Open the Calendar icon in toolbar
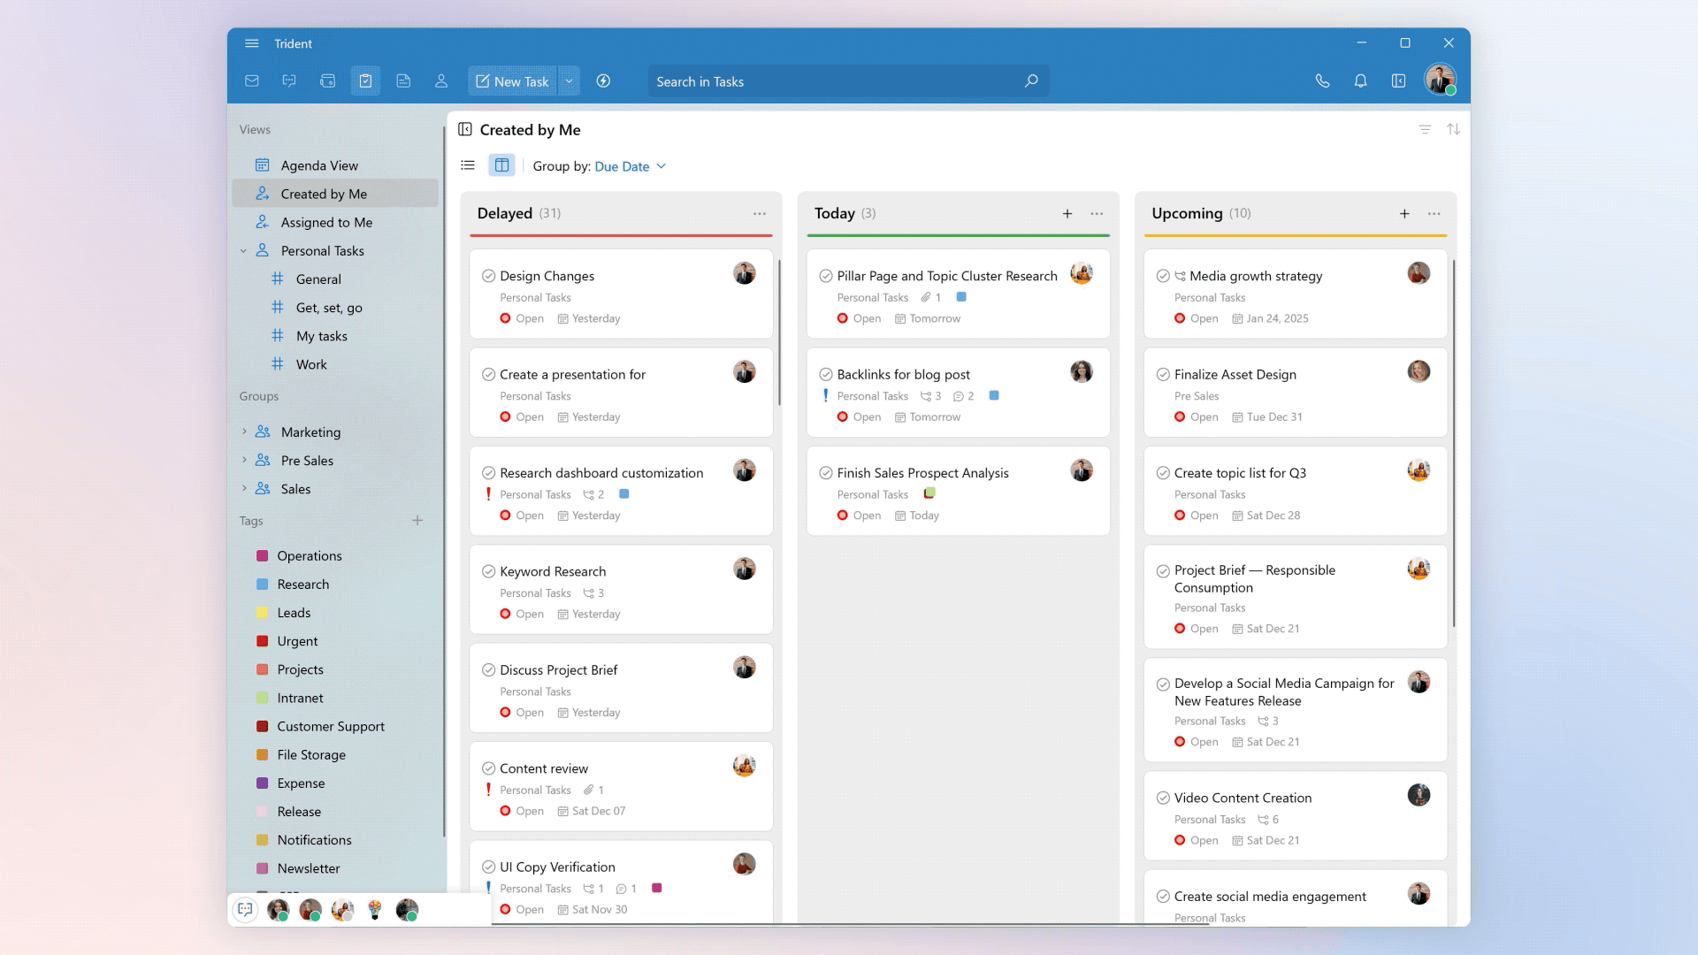Image resolution: width=1698 pixels, height=955 pixels. click(327, 81)
